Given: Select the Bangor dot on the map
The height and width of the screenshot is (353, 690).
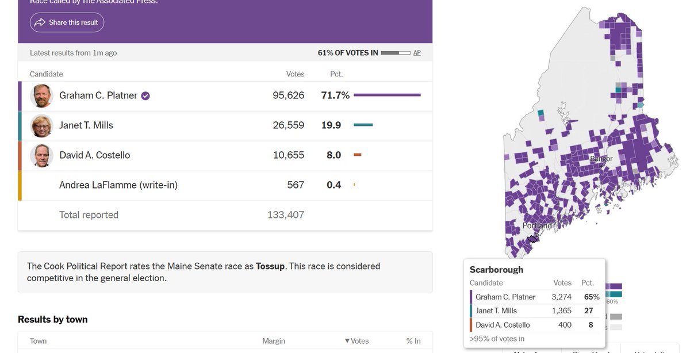Looking at the screenshot, I should pos(601,166).
